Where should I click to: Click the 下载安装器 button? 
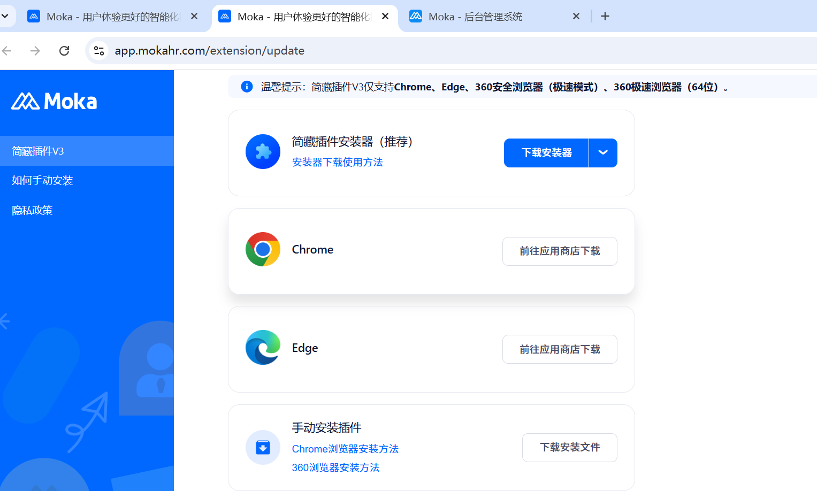click(546, 152)
